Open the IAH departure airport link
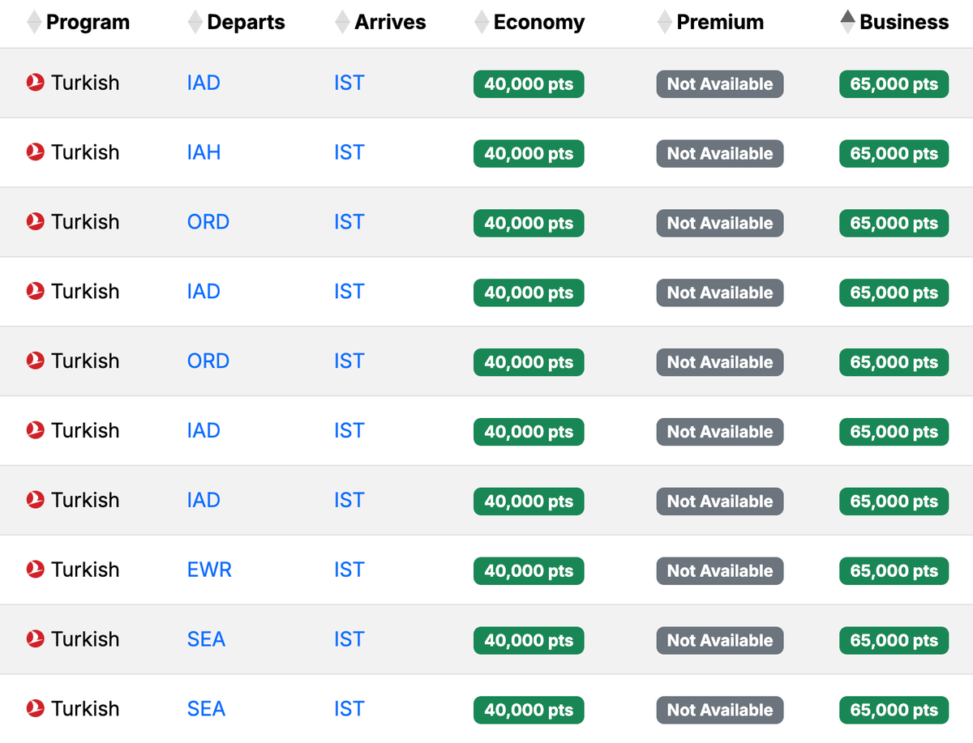The width and height of the screenshot is (973, 743). tap(204, 152)
